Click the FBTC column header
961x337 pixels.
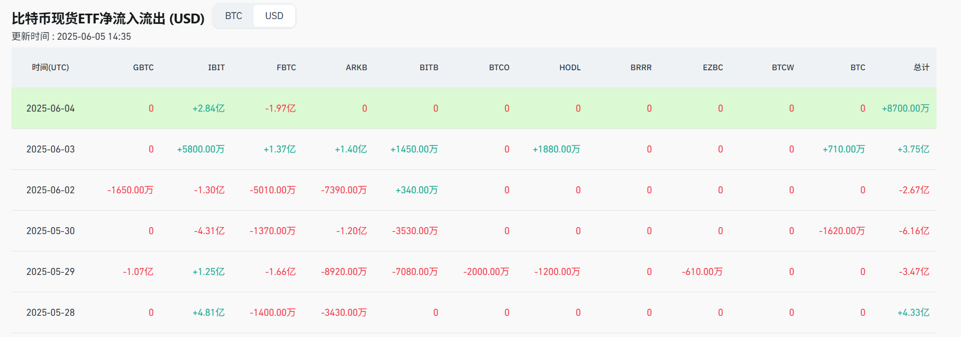pyautogui.click(x=286, y=68)
